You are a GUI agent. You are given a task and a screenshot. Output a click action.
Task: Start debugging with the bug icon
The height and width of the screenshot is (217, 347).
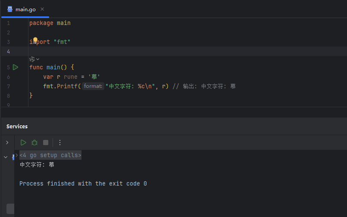tap(34, 143)
